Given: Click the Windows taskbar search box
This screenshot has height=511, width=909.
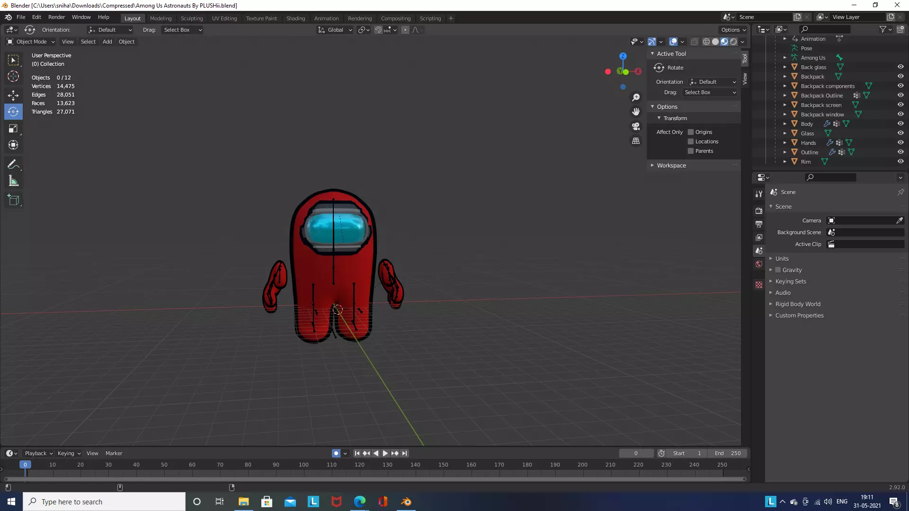Looking at the screenshot, I should tap(104, 502).
